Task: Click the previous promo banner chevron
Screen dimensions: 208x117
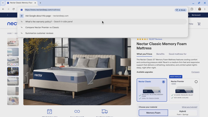Action: click(x=8, y=15)
